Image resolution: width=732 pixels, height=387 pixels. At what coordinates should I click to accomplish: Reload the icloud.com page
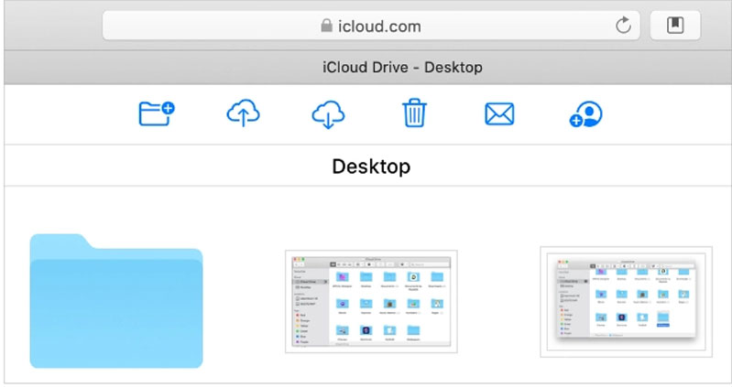coord(623,26)
